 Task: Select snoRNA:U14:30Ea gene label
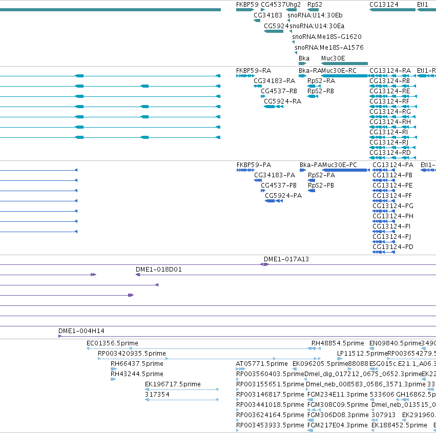317,26
